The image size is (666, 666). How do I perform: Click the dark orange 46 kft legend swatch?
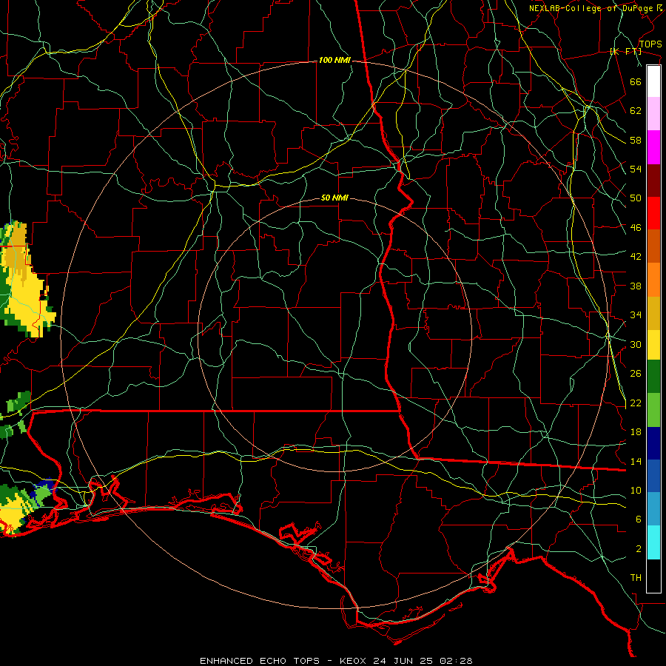653,246
